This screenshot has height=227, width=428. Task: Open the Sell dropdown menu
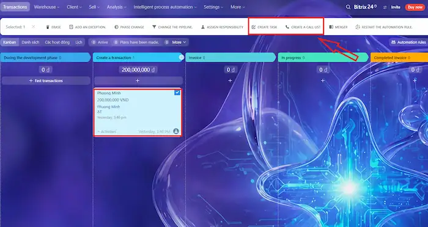point(94,7)
